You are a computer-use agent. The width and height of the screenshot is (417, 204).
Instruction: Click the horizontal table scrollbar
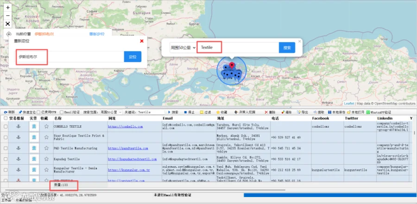click(x=145, y=190)
